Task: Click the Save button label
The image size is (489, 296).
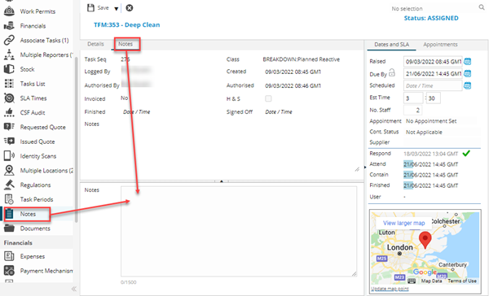Action: (103, 8)
